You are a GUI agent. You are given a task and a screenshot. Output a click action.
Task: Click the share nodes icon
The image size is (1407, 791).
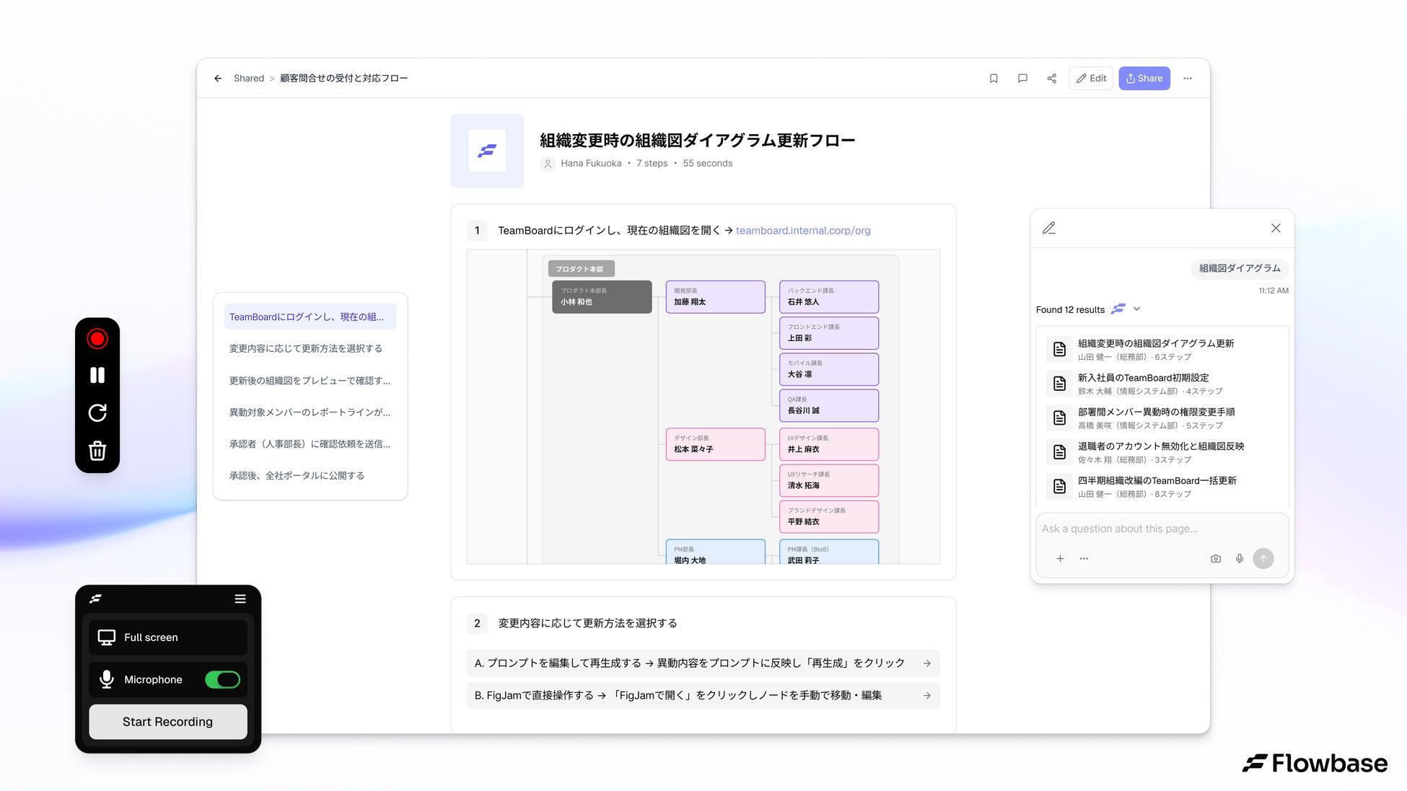(x=1052, y=79)
